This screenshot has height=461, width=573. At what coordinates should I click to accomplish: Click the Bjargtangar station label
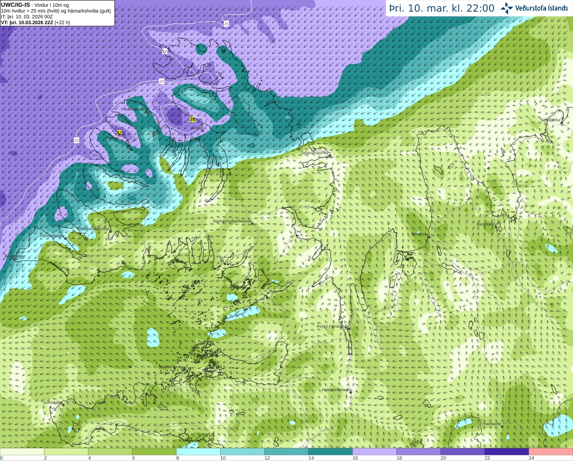15,256
